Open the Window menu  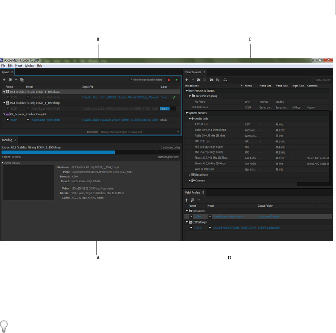point(30,66)
